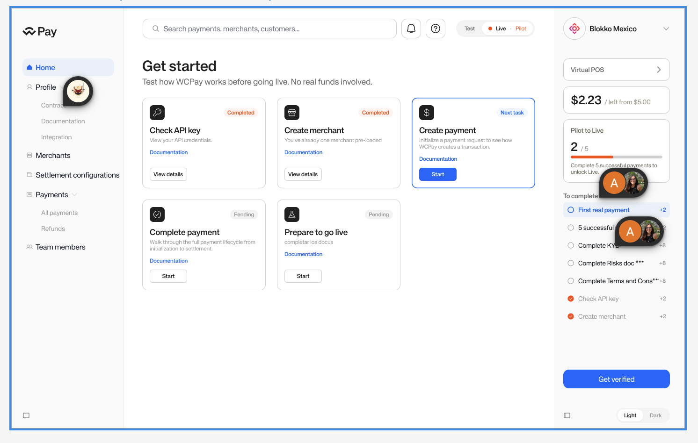Click the search payments input field
This screenshot has width=698, height=443.
pyautogui.click(x=269, y=29)
